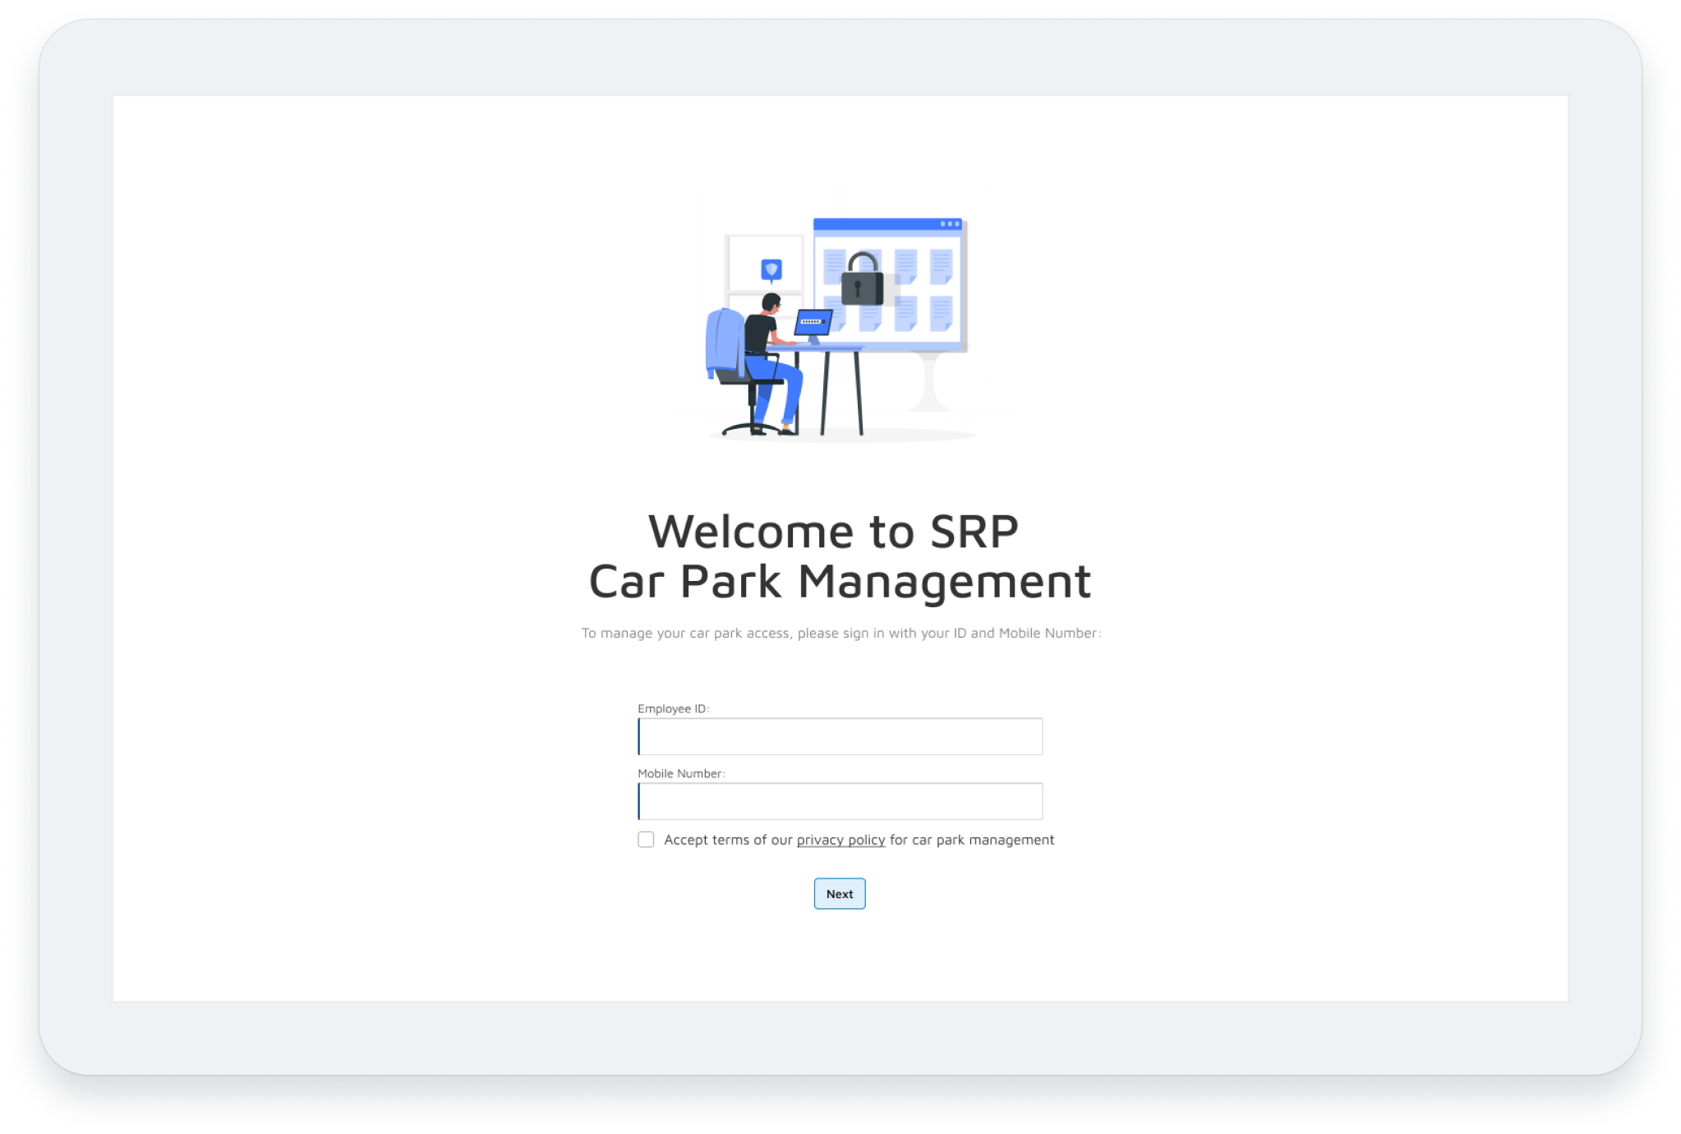Click the bottom-right document icon in illustrated window
Viewport: 1681px width, 1134px height.
[941, 314]
